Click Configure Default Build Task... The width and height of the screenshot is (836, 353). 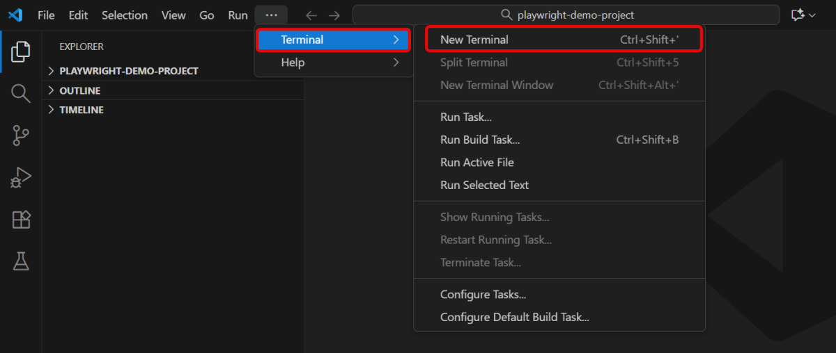(x=514, y=317)
